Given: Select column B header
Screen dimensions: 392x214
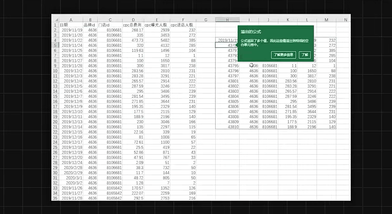Looking at the screenshot, I should tap(90, 20).
